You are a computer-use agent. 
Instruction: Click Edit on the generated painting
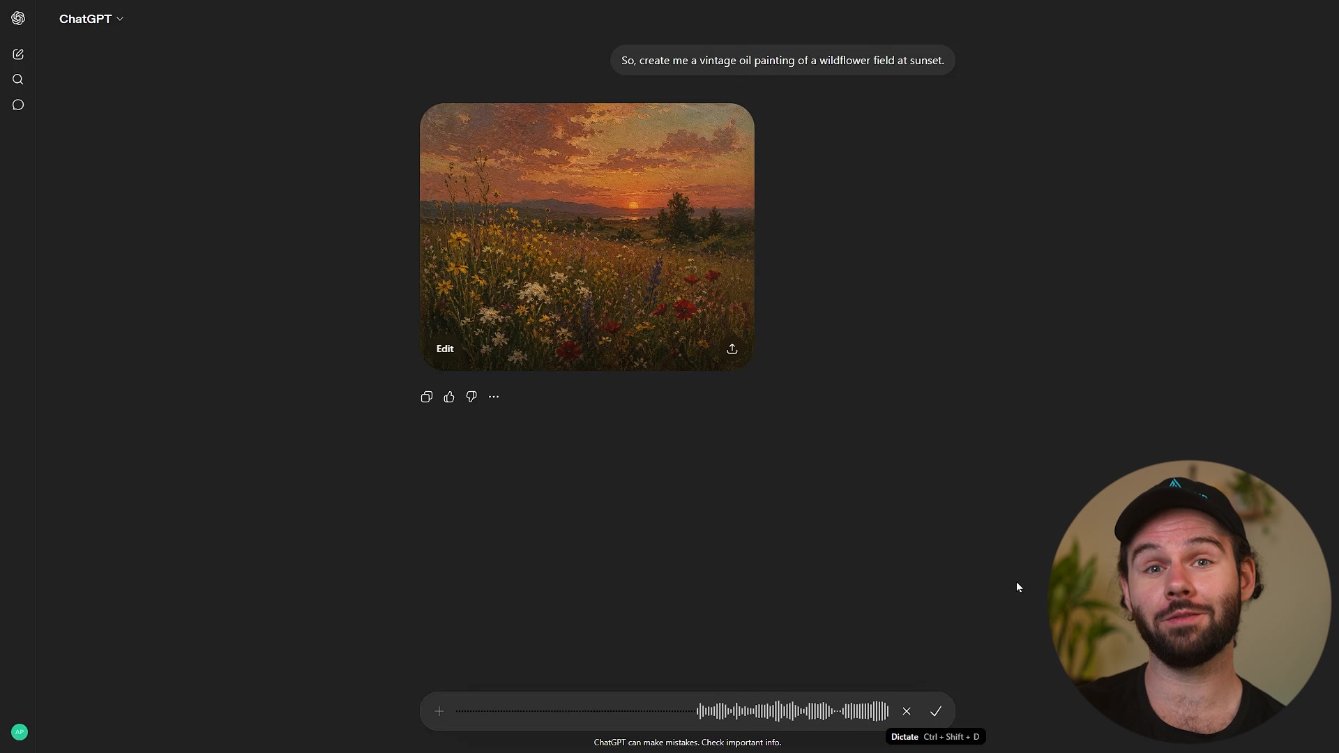445,349
